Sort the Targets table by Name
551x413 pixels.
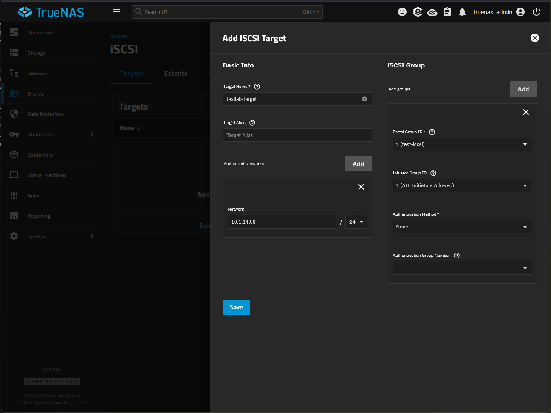130,128
